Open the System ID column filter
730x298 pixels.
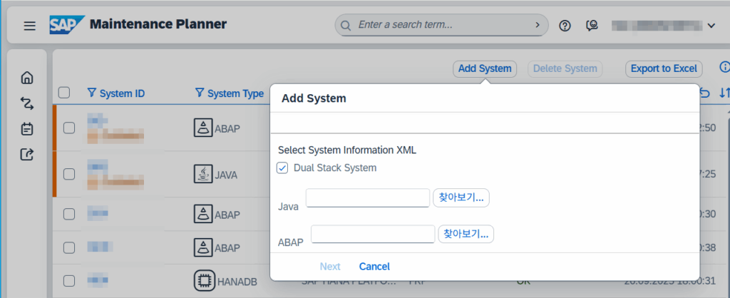[91, 93]
